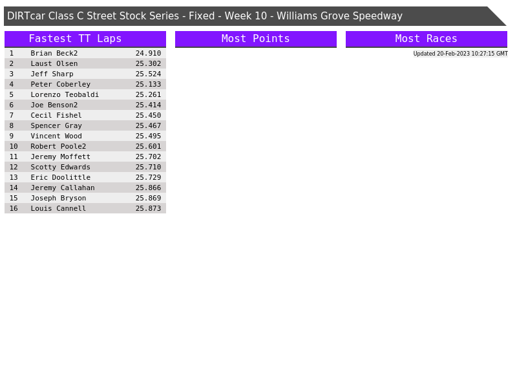517x388 pixels.
Task: Click Eric Doolittle's entry
Action: click(x=61, y=178)
